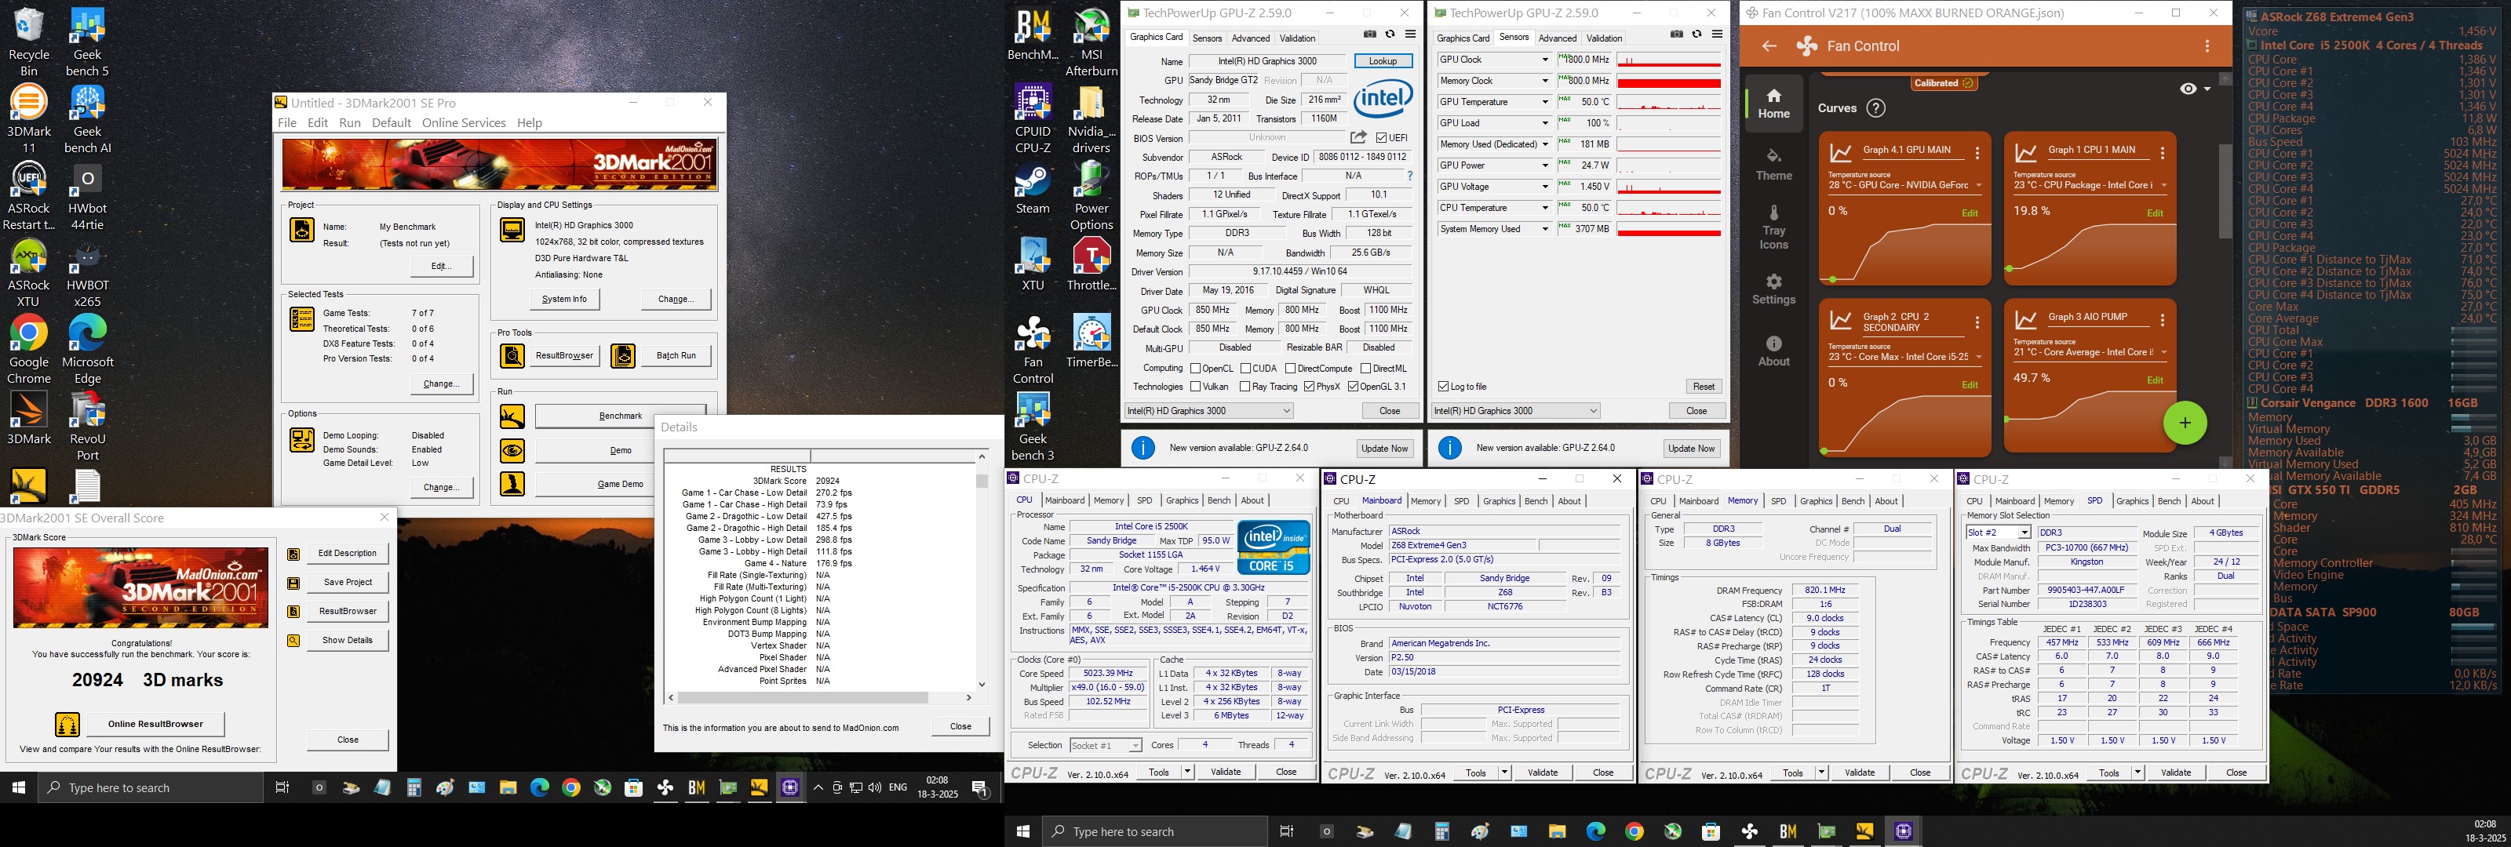The image size is (2511, 847).
Task: Click the Online ResultBrowser button
Action: point(155,724)
